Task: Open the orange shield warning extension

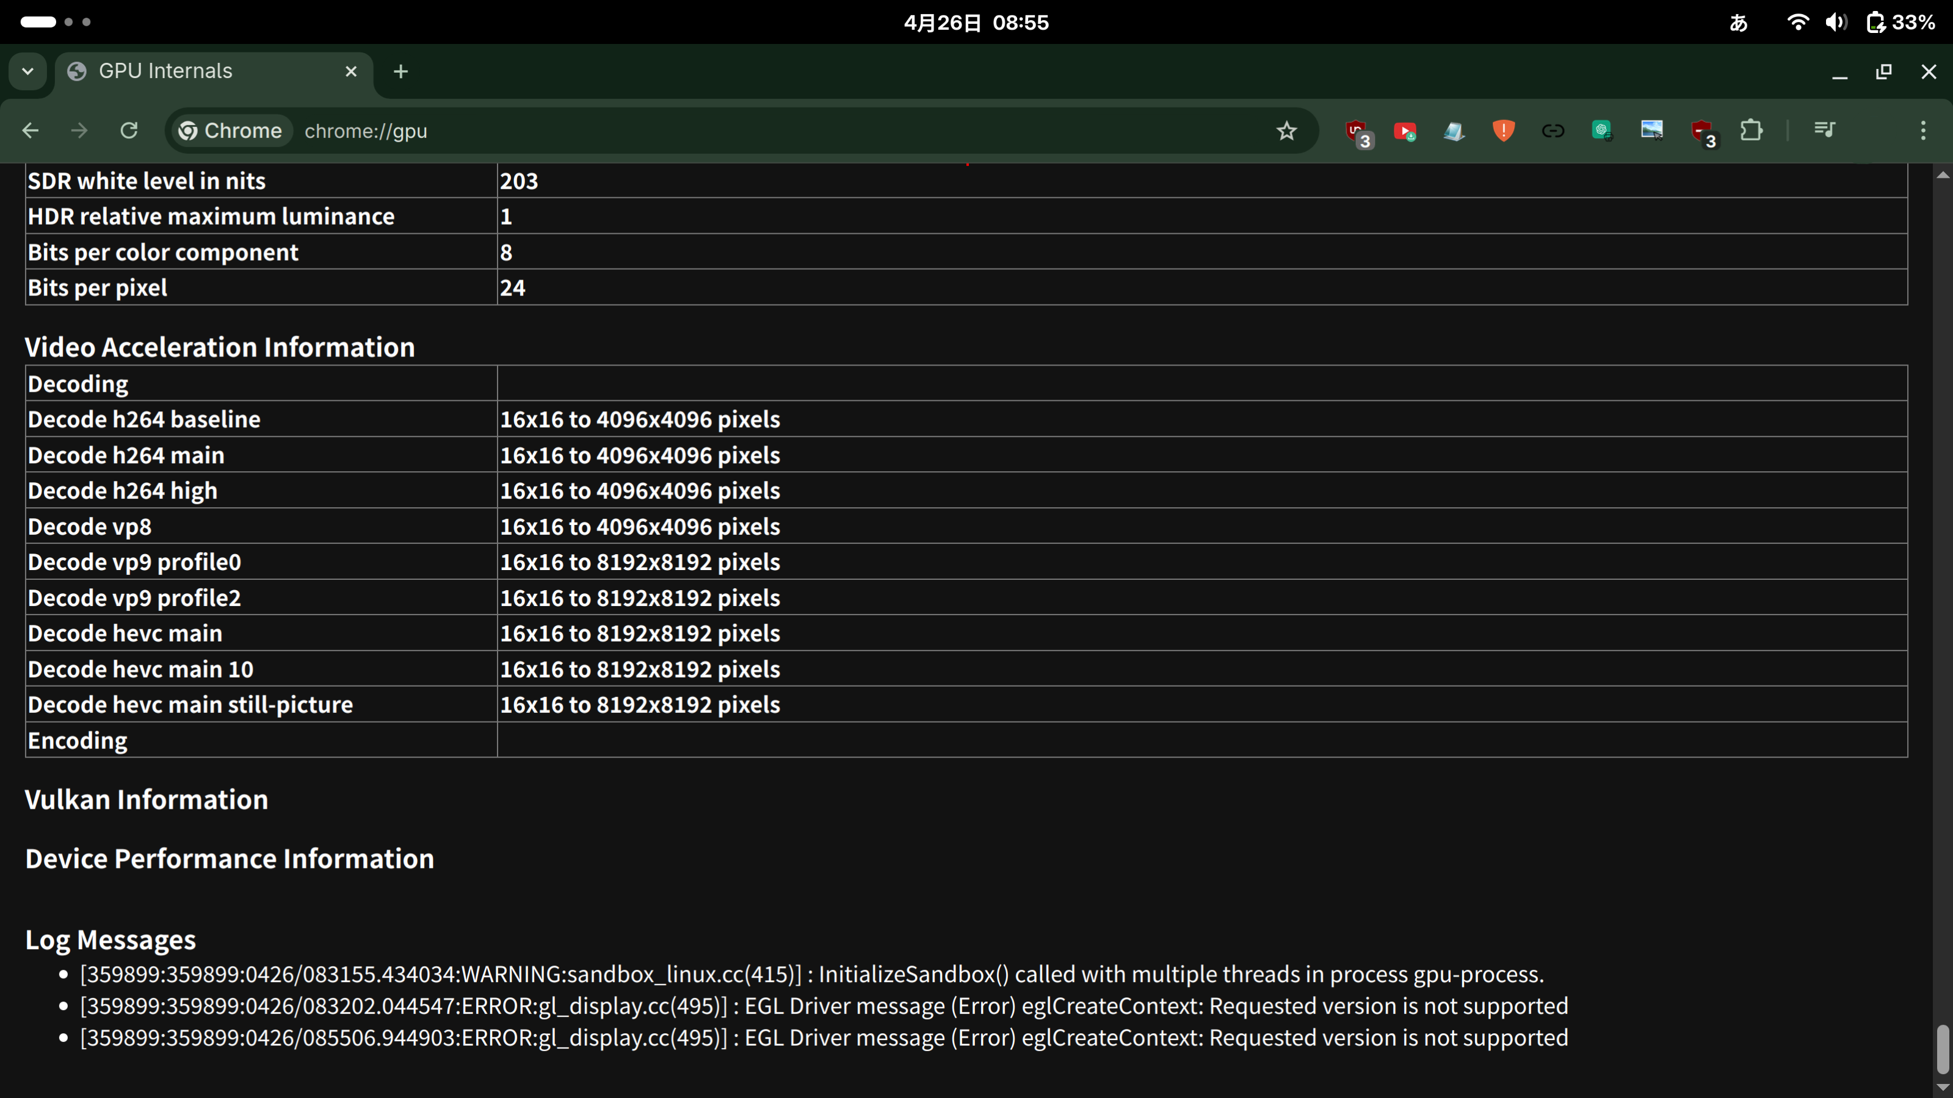Action: point(1502,131)
